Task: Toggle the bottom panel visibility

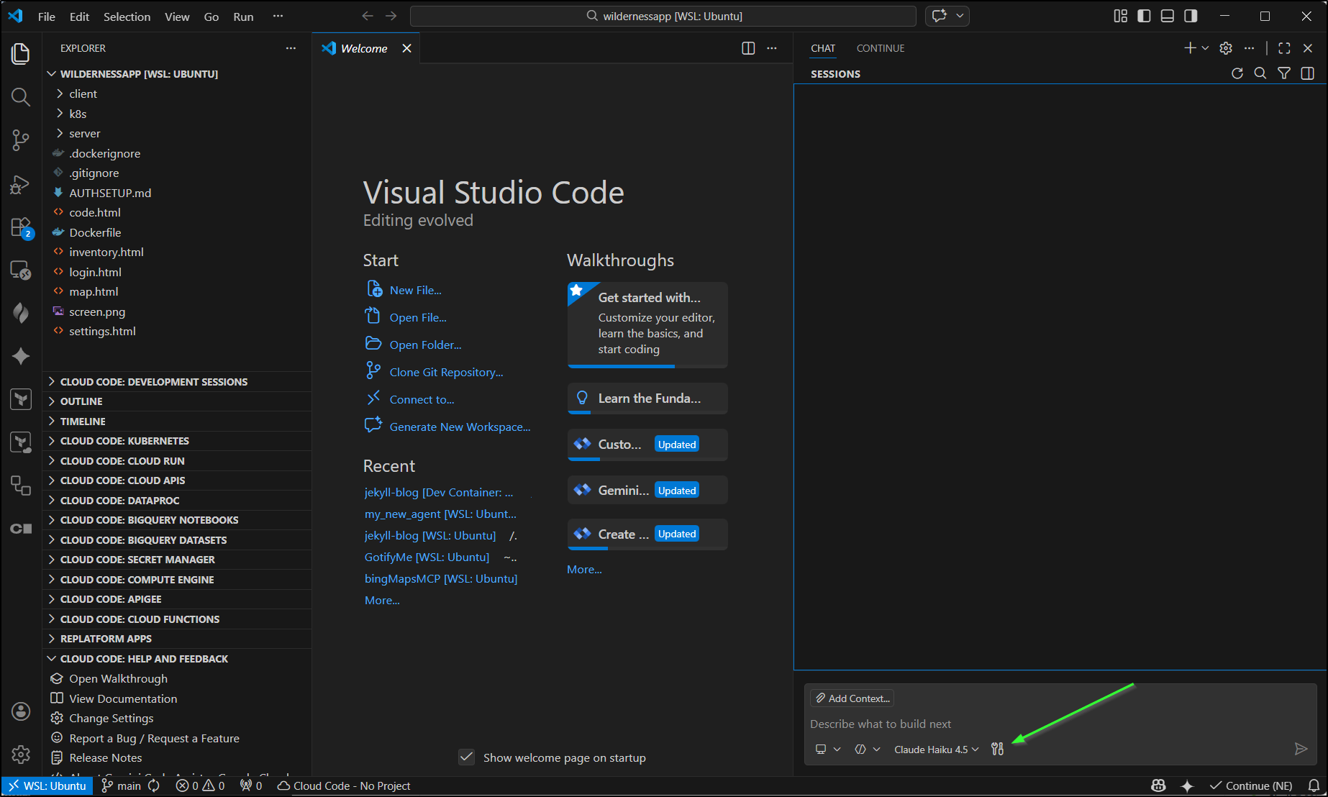Action: click(x=1168, y=16)
